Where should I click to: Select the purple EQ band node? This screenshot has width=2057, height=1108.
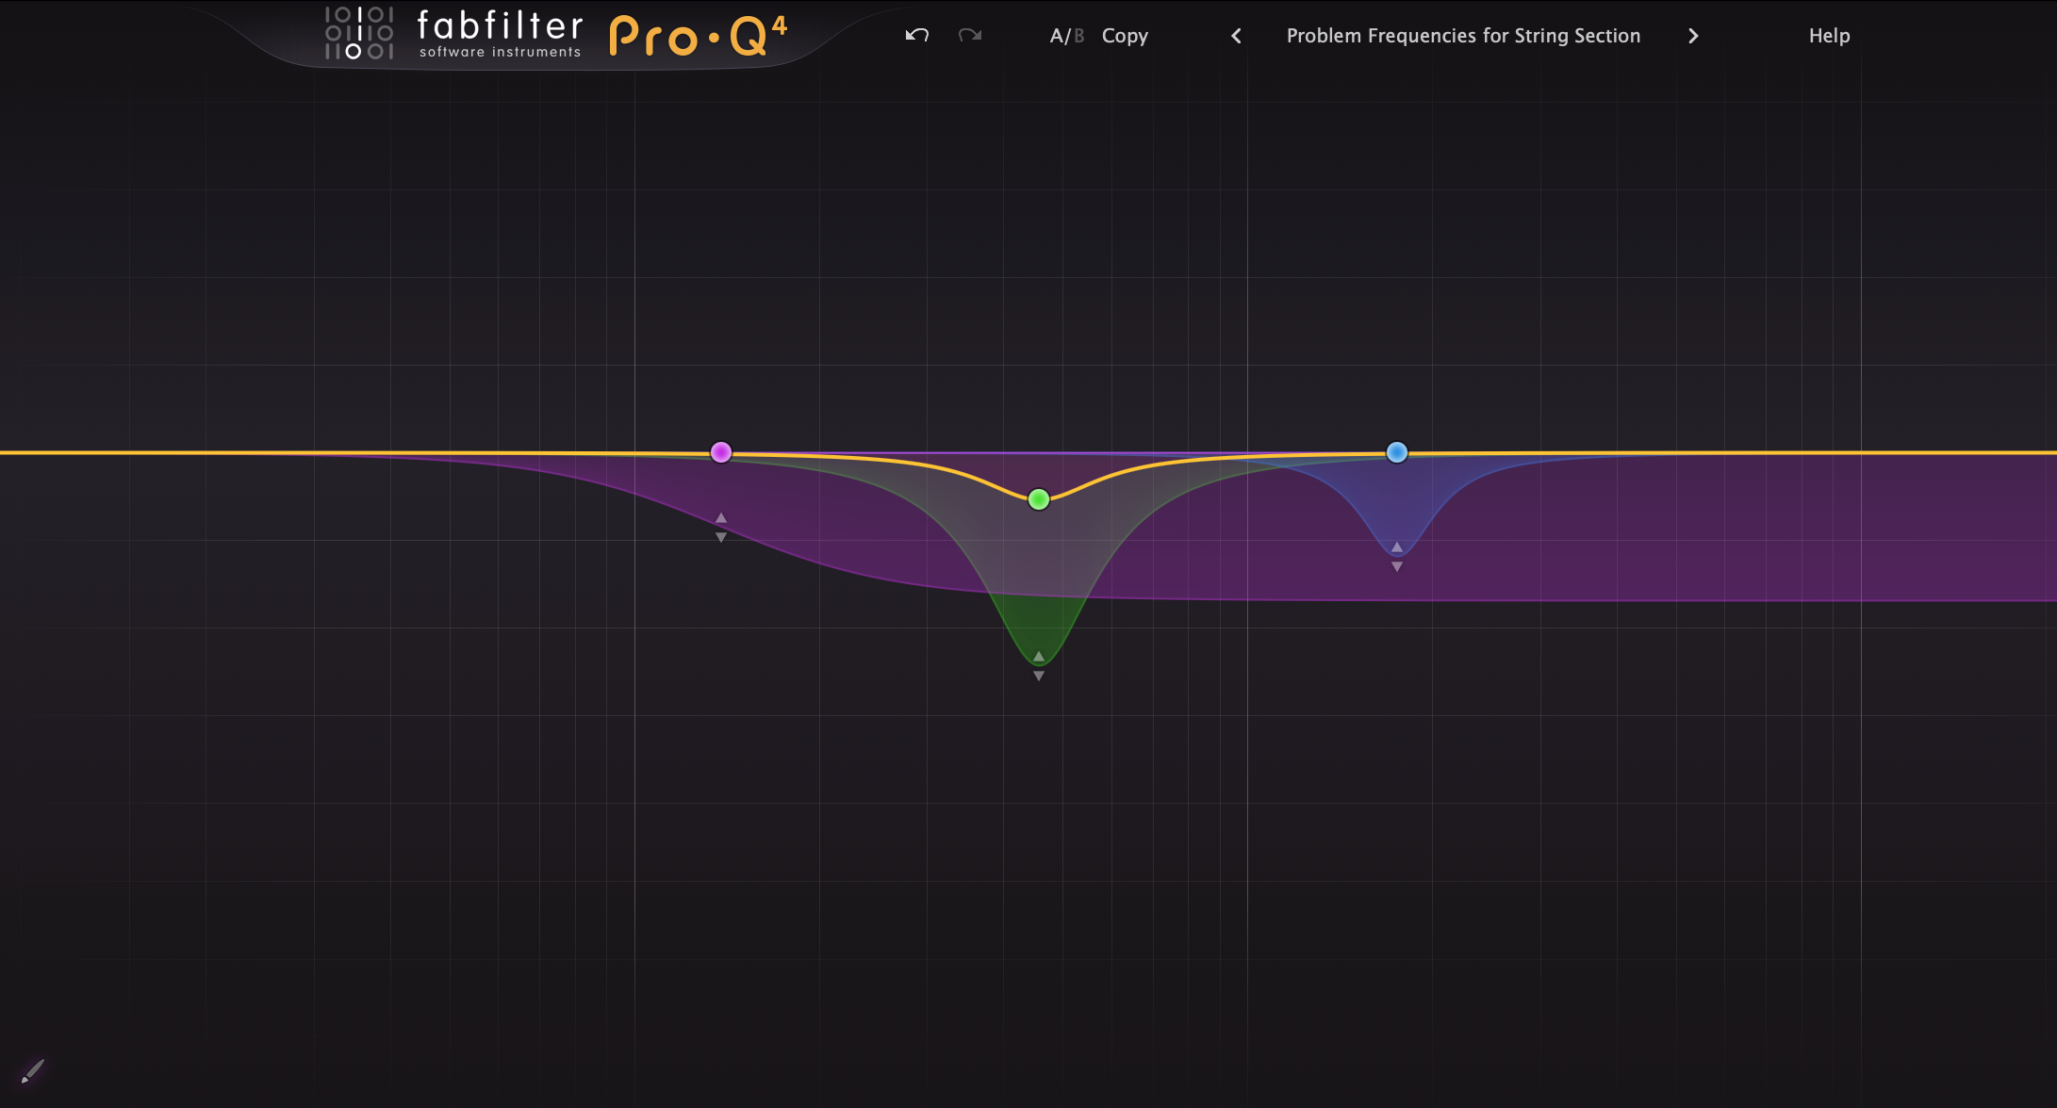[721, 452]
